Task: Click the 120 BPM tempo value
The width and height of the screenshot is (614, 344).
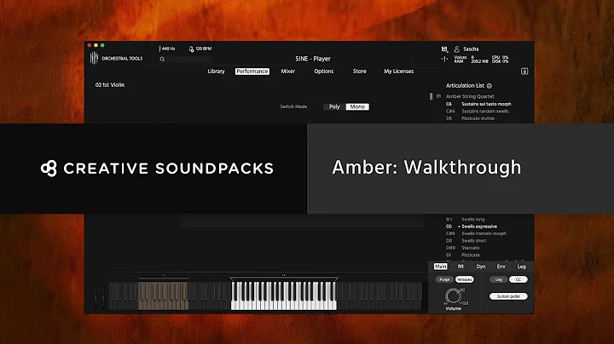Action: [x=204, y=49]
